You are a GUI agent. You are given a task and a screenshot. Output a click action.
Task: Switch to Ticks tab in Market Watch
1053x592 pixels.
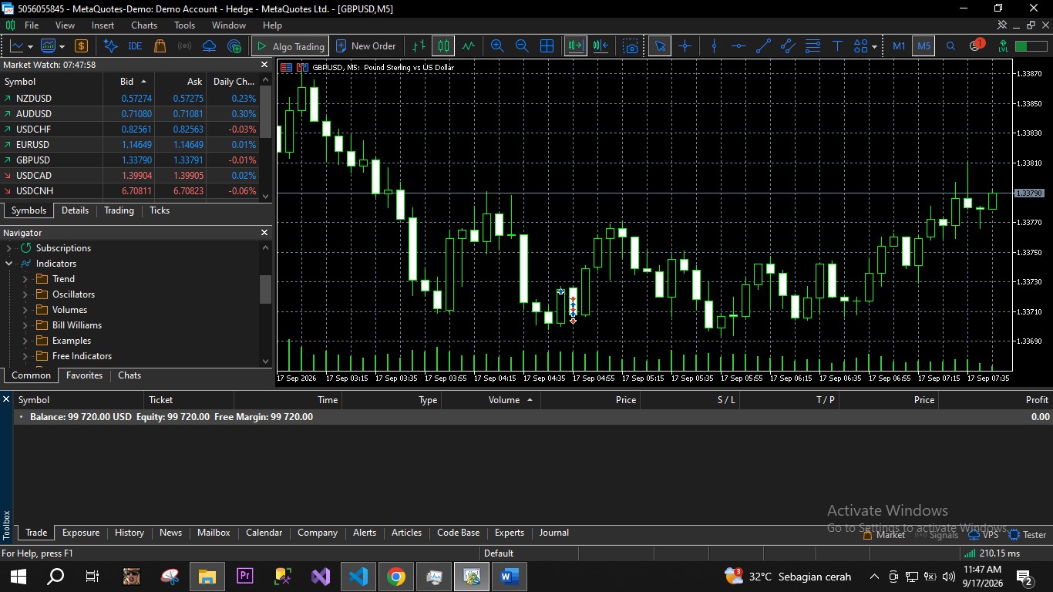(x=160, y=210)
